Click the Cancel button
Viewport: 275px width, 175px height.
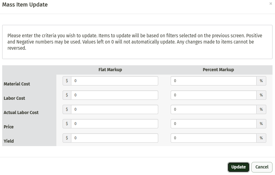[262, 167]
